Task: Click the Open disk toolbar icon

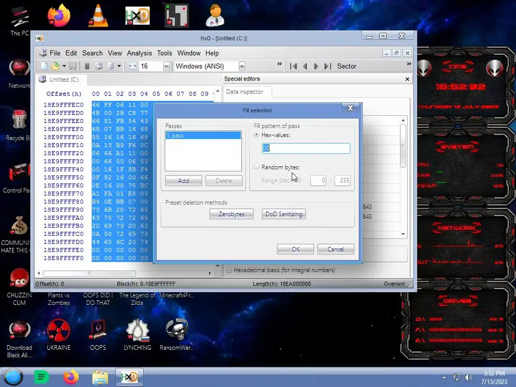Action: (x=99, y=66)
